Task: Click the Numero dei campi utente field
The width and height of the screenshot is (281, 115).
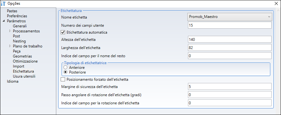Action: click(x=230, y=25)
